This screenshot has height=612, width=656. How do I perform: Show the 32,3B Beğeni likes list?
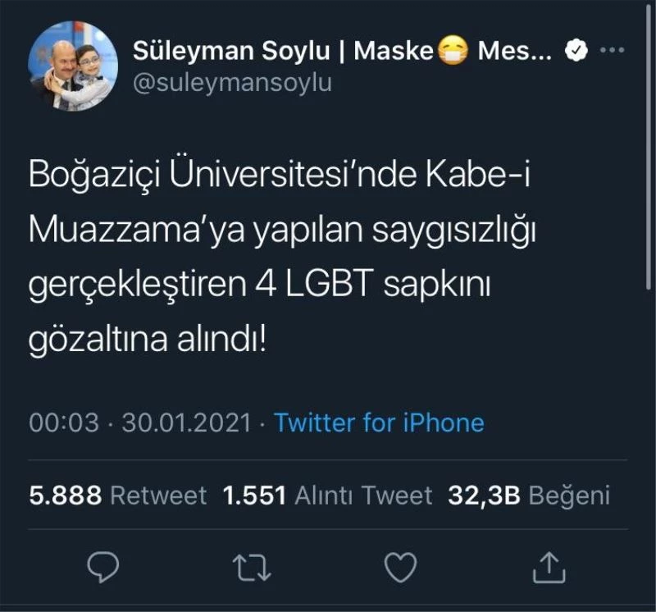coord(529,495)
